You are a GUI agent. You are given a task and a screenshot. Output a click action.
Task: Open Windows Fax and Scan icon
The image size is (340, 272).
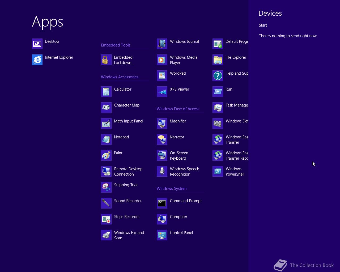point(106,235)
